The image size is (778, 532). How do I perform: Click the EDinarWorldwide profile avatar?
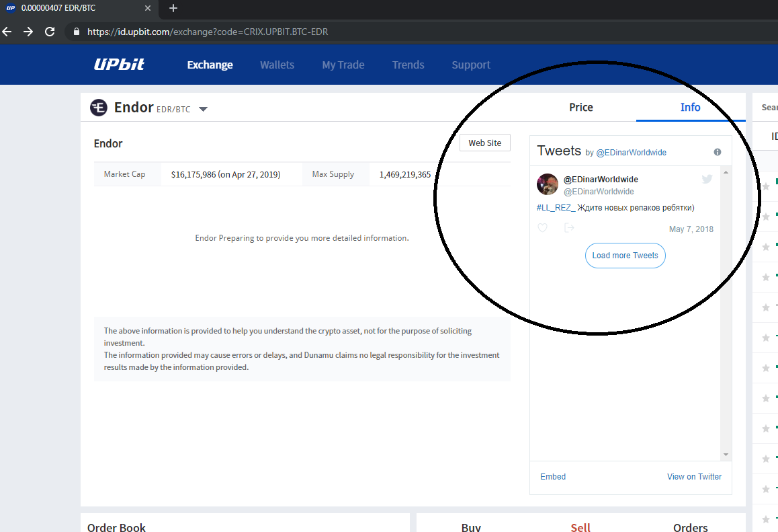click(x=548, y=184)
